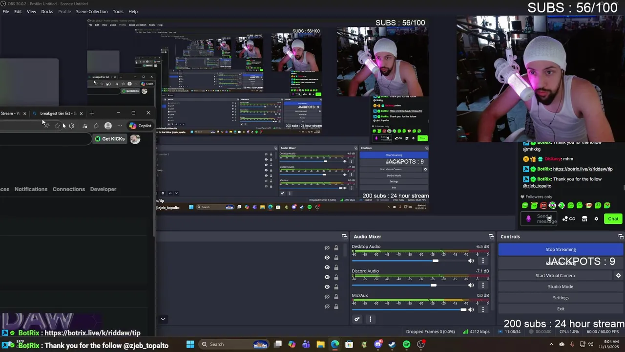Viewport: 625px width, 352px height.
Task: Pop out the Controls dock
Action: point(621,237)
